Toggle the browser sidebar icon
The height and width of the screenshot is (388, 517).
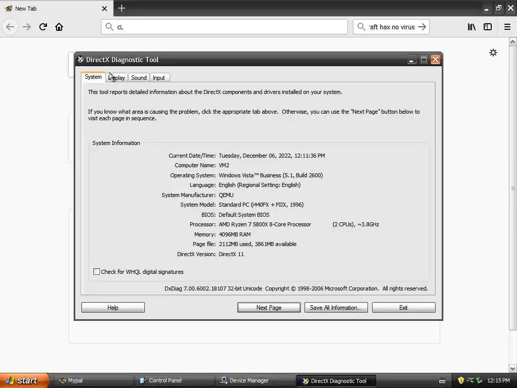(488, 27)
